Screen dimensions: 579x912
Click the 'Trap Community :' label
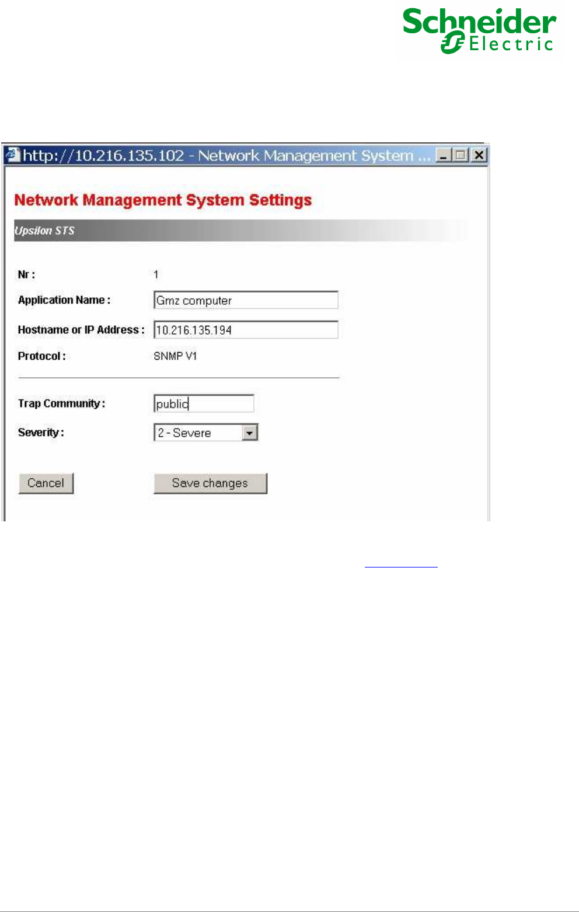coord(61,403)
